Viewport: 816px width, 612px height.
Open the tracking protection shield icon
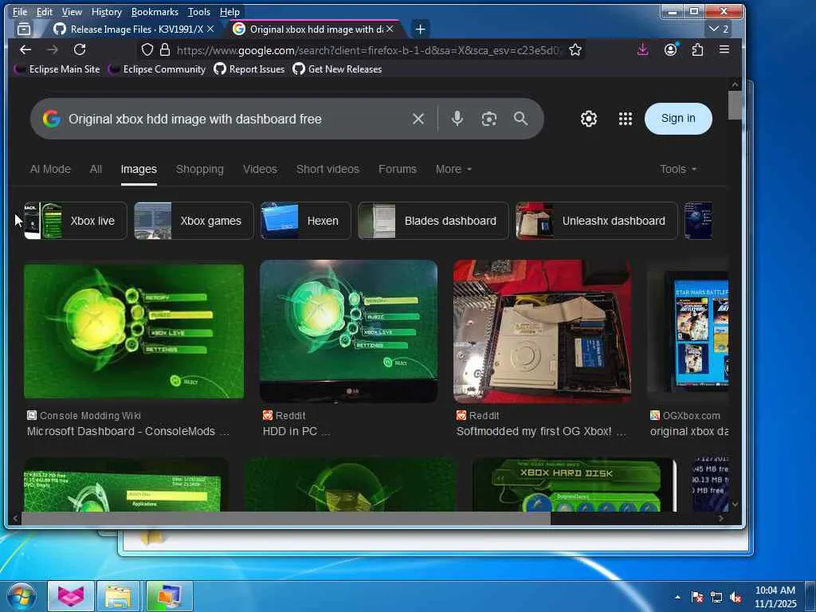coord(147,49)
